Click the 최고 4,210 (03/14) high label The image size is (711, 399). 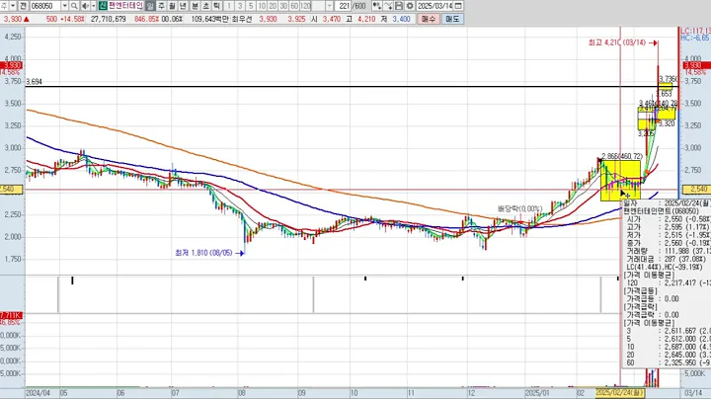coord(619,42)
